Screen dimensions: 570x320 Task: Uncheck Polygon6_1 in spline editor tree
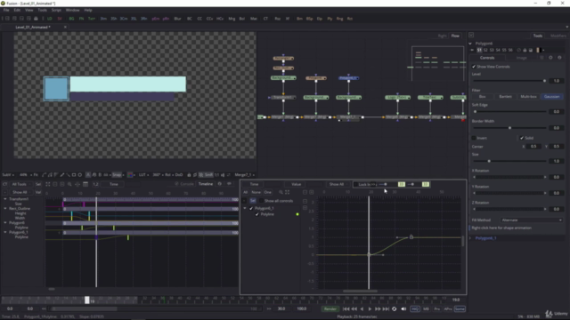[x=251, y=208]
